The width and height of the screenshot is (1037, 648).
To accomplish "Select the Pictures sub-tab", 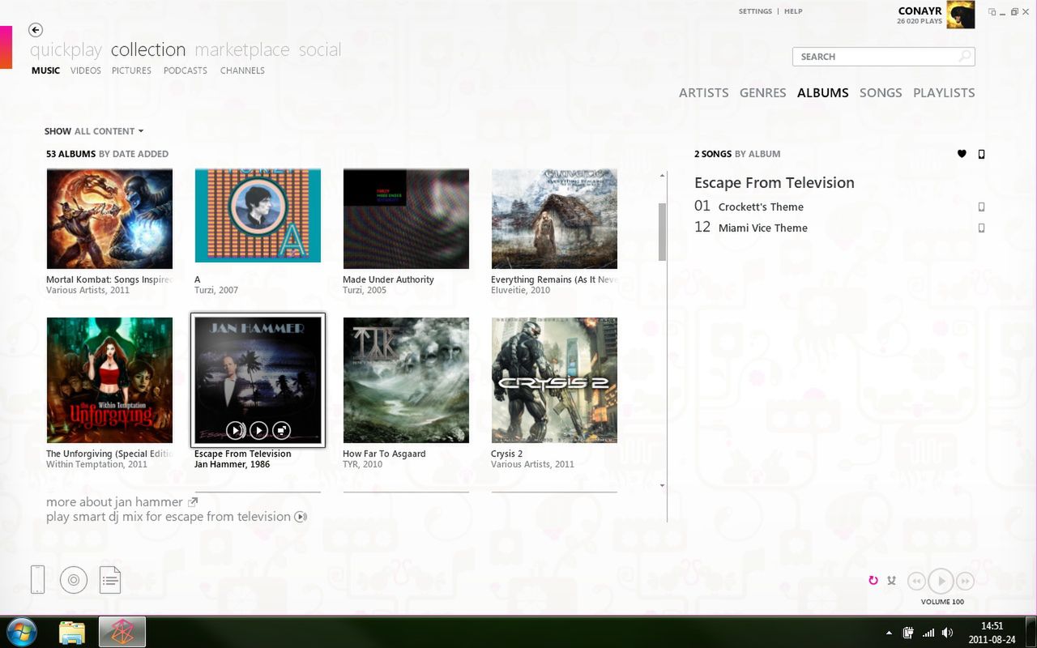I will (x=131, y=70).
